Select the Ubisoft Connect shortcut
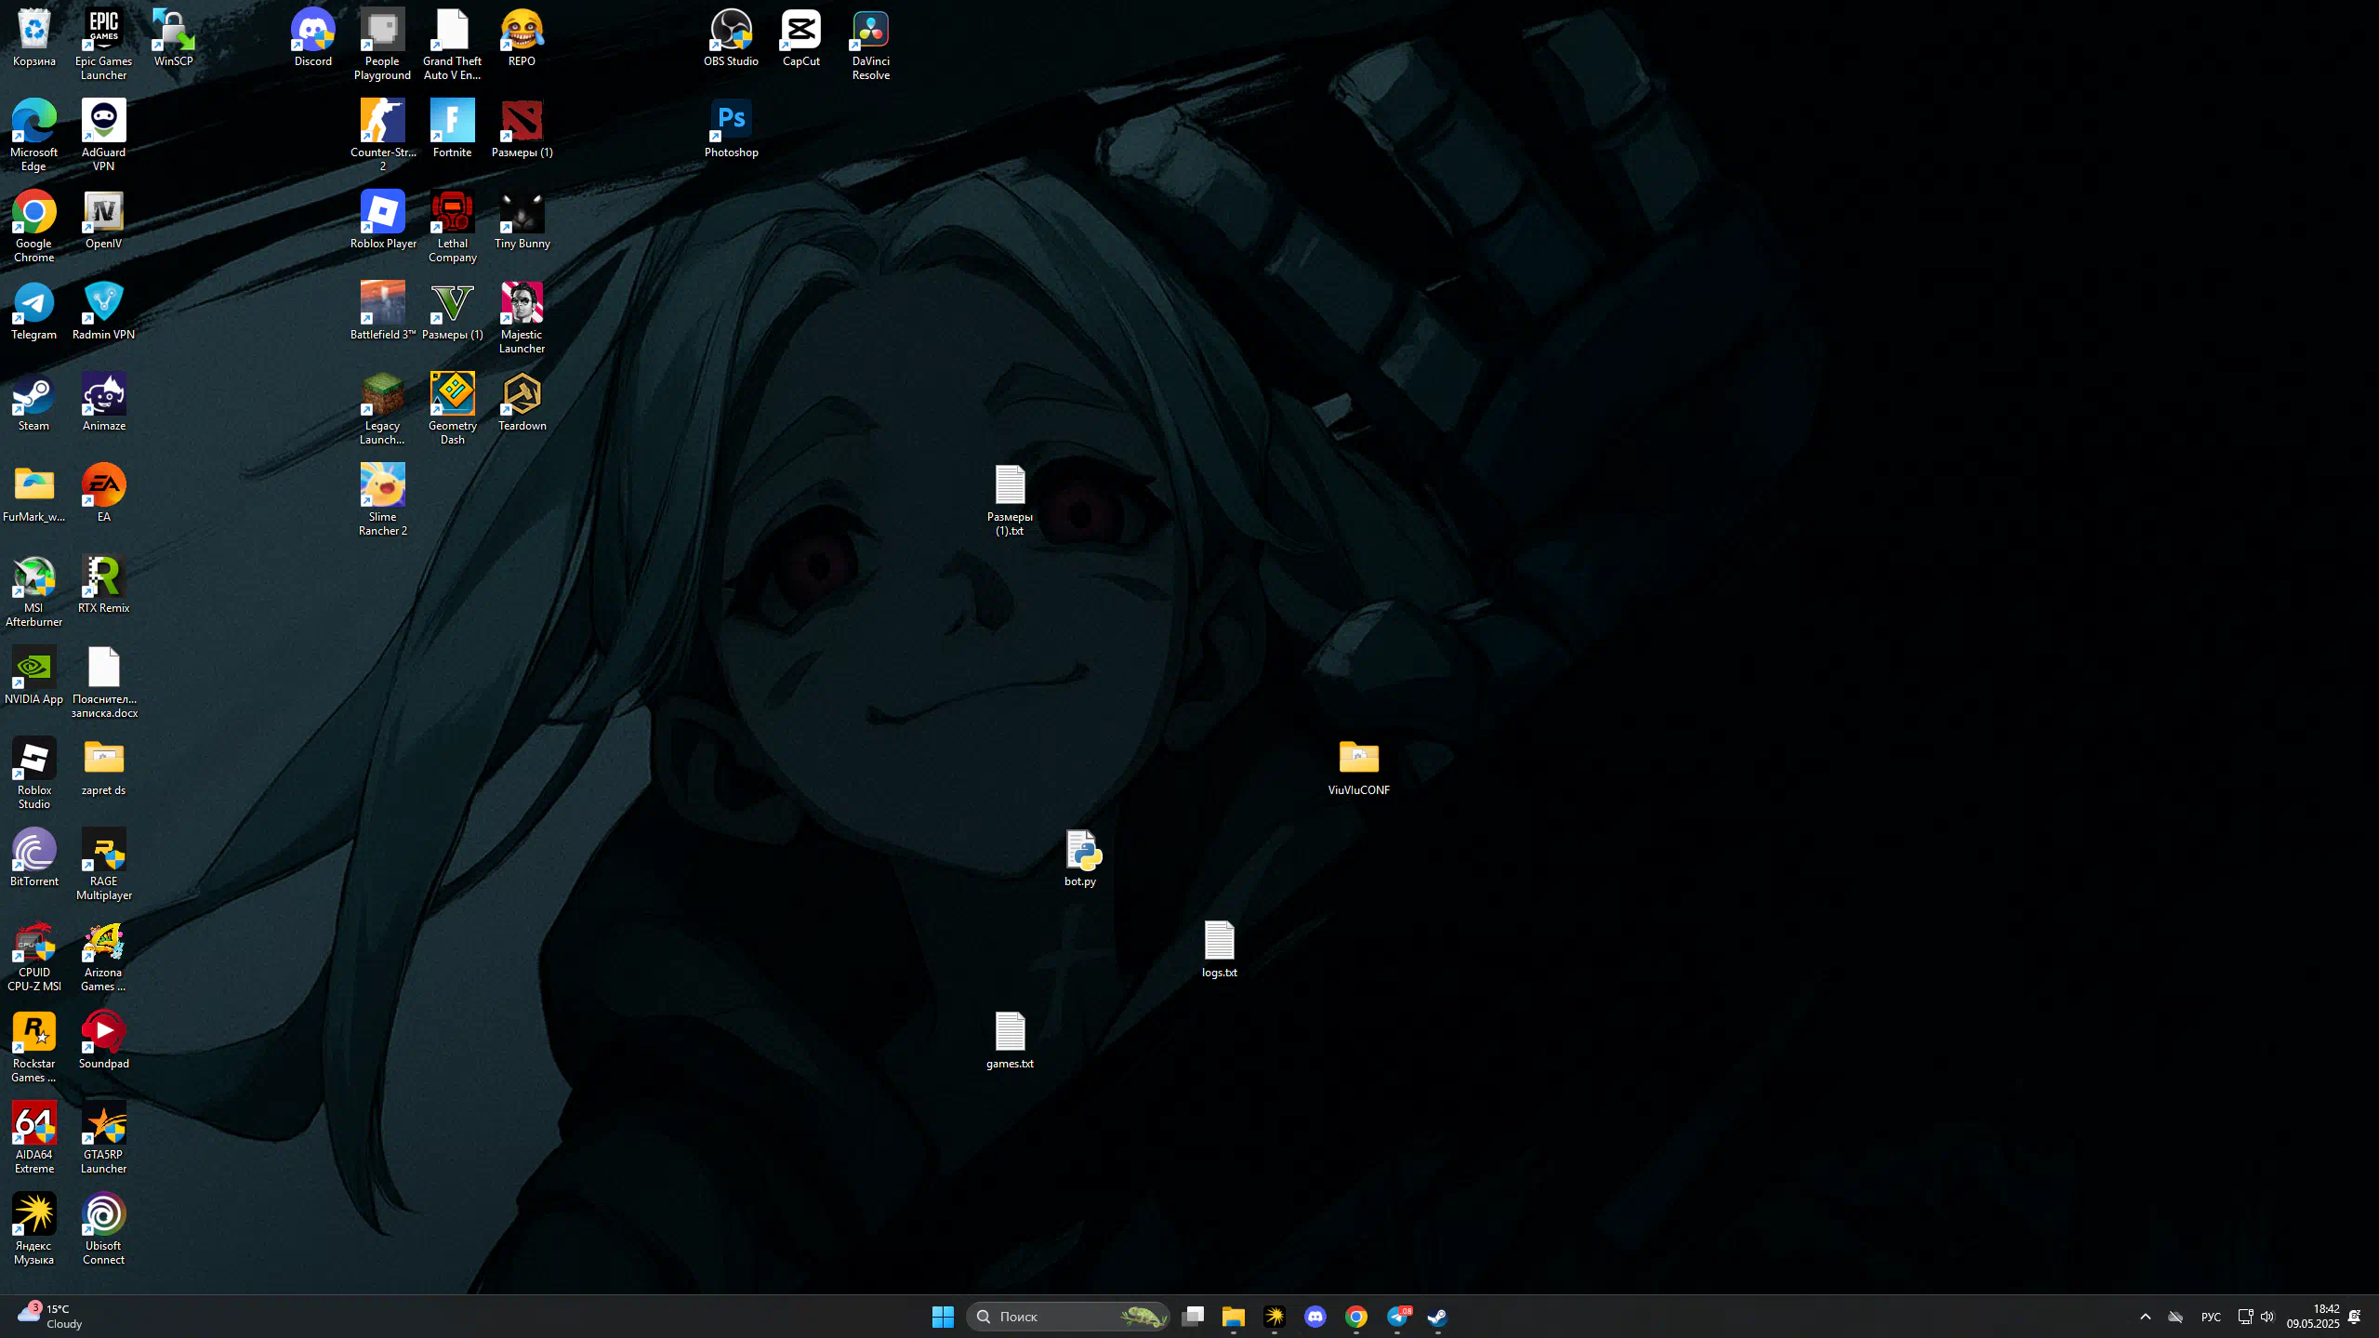 (103, 1228)
